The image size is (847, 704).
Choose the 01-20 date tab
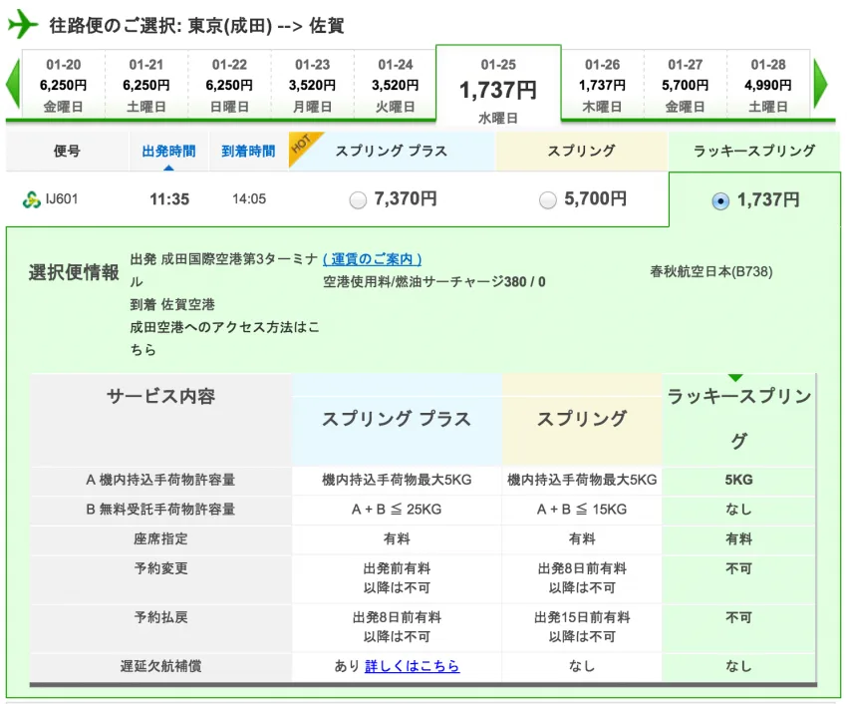point(63,85)
